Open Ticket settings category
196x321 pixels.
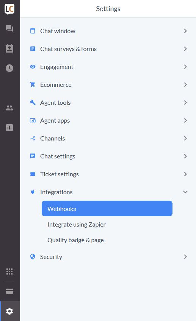pos(108,174)
